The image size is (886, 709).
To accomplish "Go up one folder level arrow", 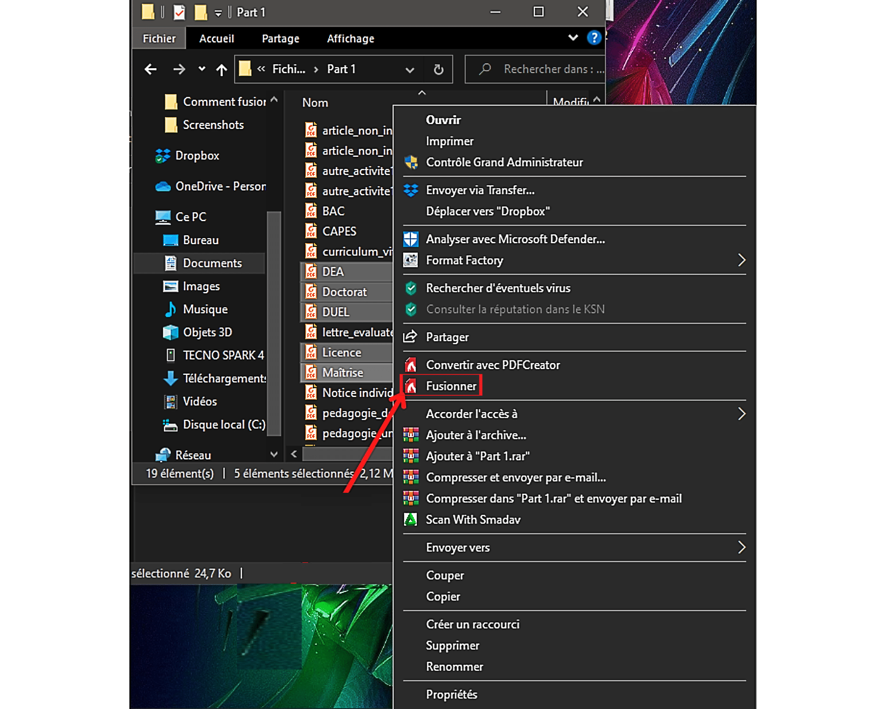I will (221, 70).
